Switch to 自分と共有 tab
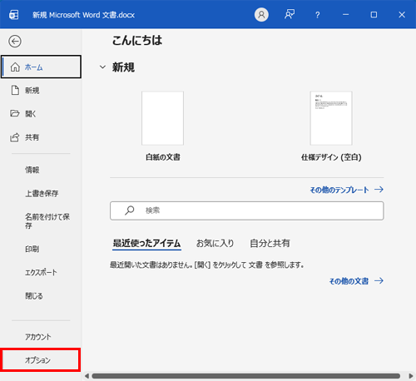Image resolution: width=416 pixels, height=381 pixels. coord(270,243)
